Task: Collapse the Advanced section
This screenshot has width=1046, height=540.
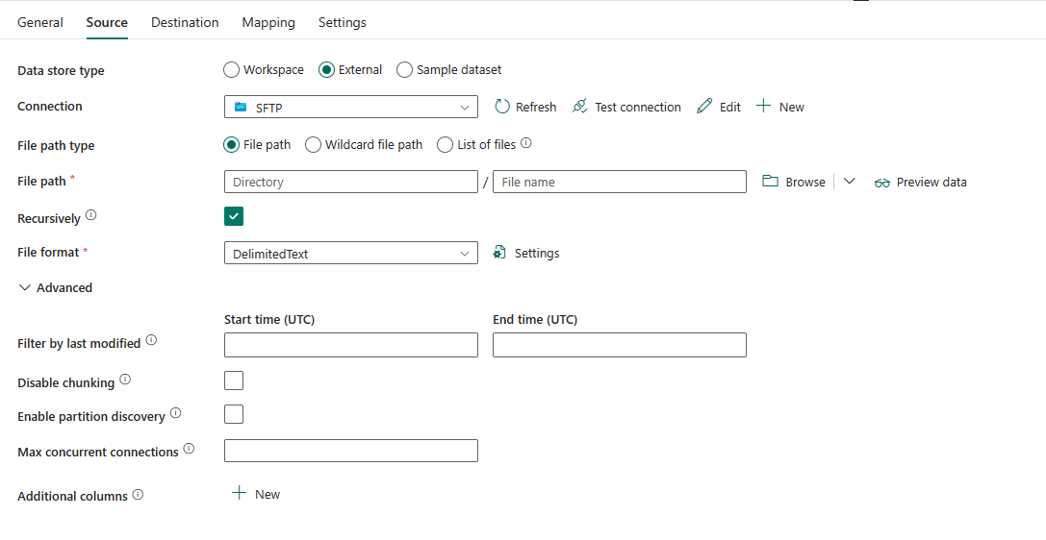Action: [x=25, y=287]
